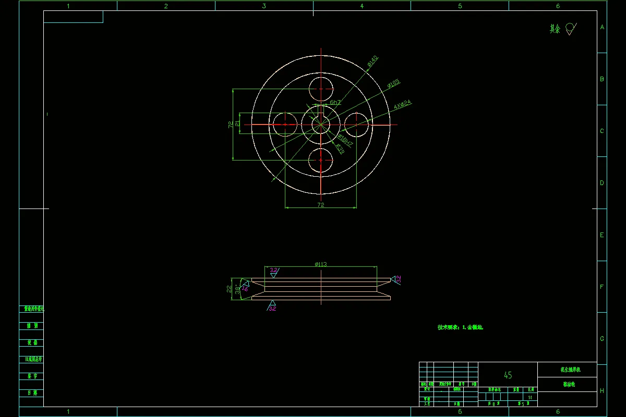Click the 其余 surface finish symbol
Image resolution: width=626 pixels, height=417 pixels.
[x=563, y=29]
